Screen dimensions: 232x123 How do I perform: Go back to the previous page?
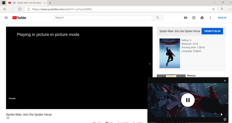point(5,9)
